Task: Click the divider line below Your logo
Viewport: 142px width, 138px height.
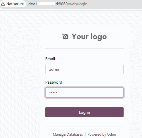Action: 84,48
